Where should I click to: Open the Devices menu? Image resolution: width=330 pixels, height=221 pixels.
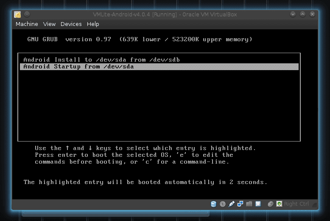(71, 24)
